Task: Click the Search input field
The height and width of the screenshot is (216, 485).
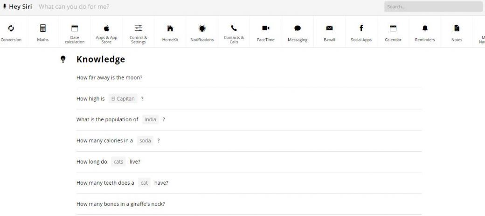Action: 433,7
